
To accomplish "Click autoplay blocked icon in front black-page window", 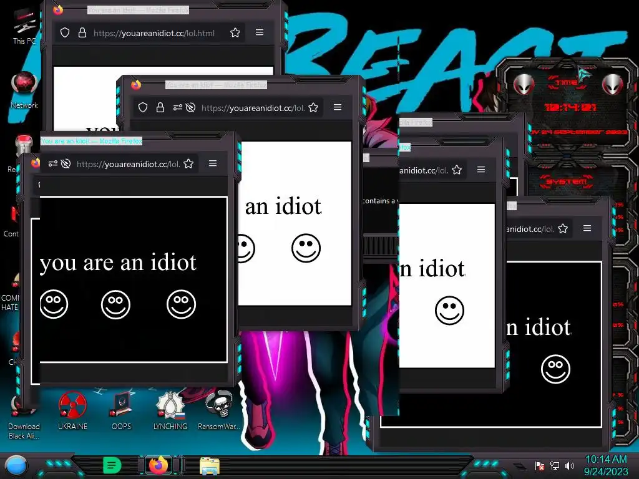I will tap(66, 164).
